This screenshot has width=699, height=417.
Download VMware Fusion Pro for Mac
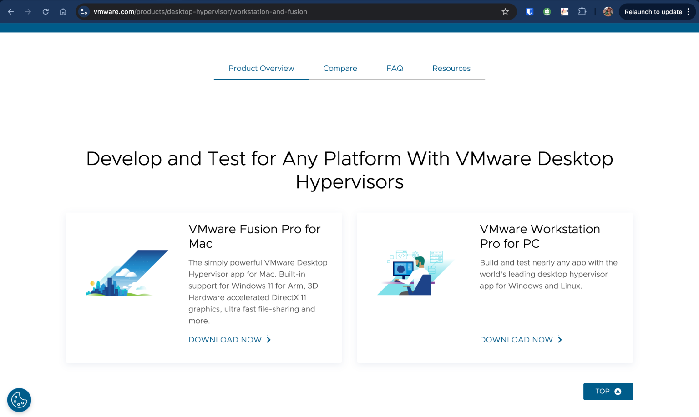[230, 340]
